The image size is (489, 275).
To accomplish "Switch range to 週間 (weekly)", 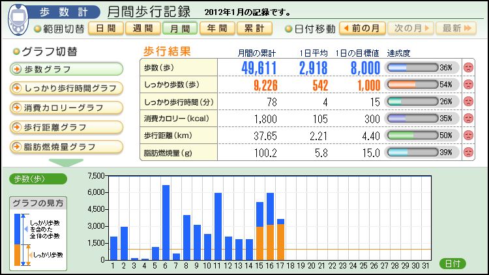I will click(143, 29).
